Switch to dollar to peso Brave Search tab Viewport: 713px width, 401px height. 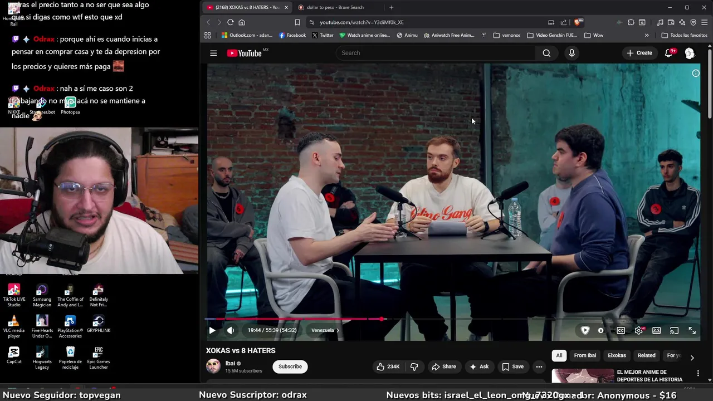click(x=335, y=7)
